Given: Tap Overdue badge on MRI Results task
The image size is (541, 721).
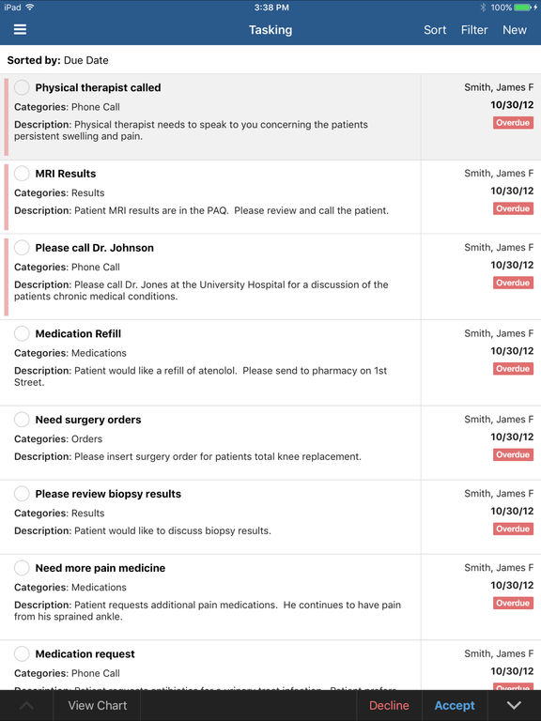Looking at the screenshot, I should tap(513, 208).
